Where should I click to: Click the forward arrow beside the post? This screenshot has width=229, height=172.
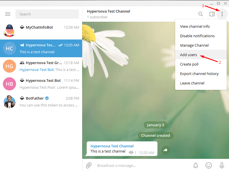pos(165,150)
